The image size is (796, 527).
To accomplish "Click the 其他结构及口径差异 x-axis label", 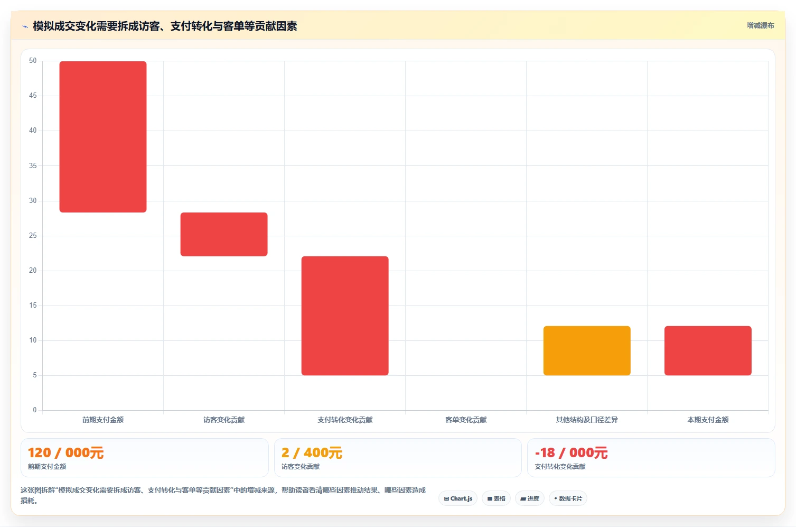I will pos(587,420).
